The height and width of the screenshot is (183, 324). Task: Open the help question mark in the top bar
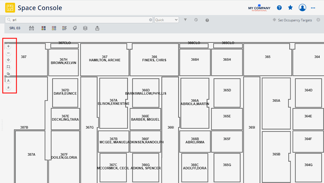[279, 7]
